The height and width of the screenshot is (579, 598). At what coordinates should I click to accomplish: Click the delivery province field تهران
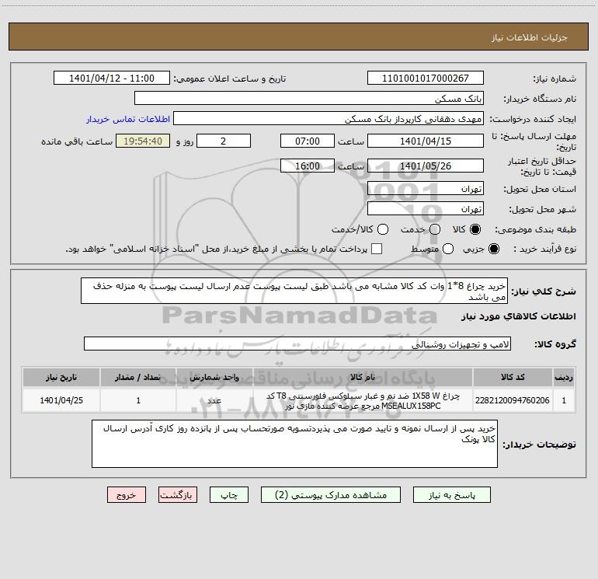click(426, 188)
